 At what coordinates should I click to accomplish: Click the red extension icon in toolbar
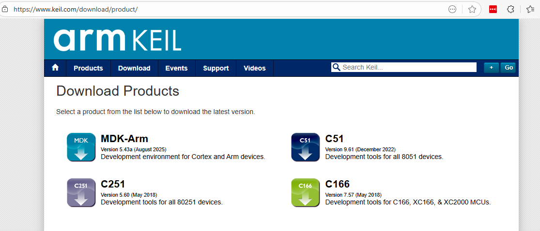(x=493, y=9)
